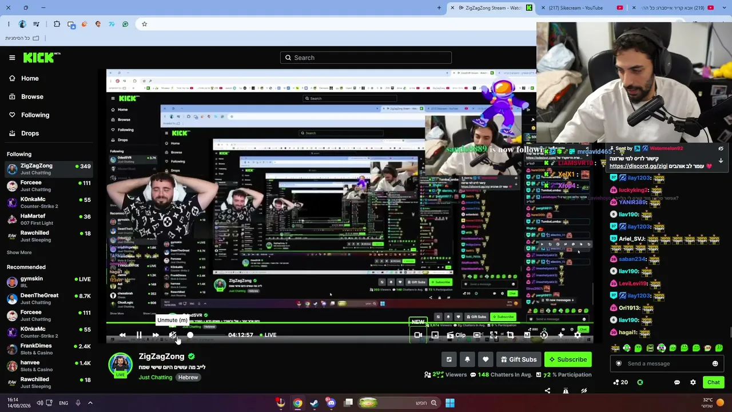This screenshot has width=732, height=412.
Task: Open the emoji picker in chat input
Action: click(715, 364)
